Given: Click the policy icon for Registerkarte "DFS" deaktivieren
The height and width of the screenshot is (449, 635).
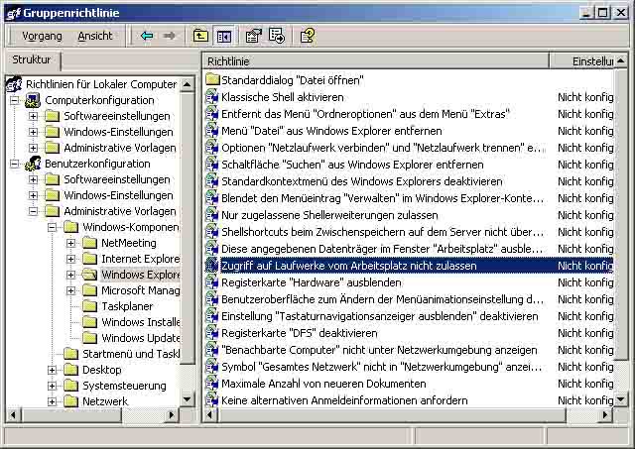Looking at the screenshot, I should click(211, 333).
